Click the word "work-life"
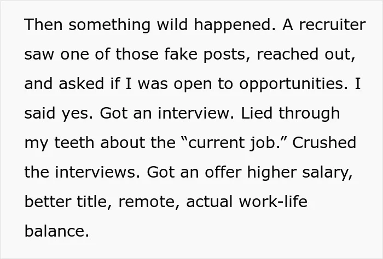Image resolution: width=383 pixels, height=259 pixels. click(273, 202)
